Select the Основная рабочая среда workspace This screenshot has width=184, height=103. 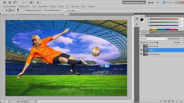(x=134, y=3)
